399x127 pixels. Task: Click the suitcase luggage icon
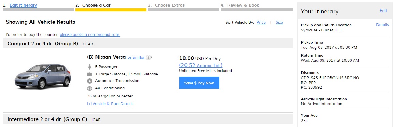click(90, 74)
